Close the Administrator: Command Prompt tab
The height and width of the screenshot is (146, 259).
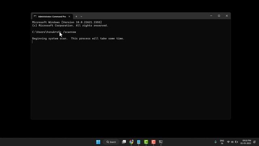point(69,17)
